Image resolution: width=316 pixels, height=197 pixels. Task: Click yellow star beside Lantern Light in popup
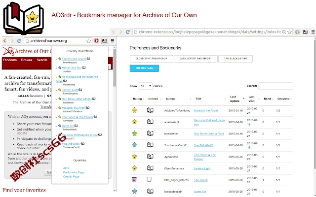(x=60, y=90)
